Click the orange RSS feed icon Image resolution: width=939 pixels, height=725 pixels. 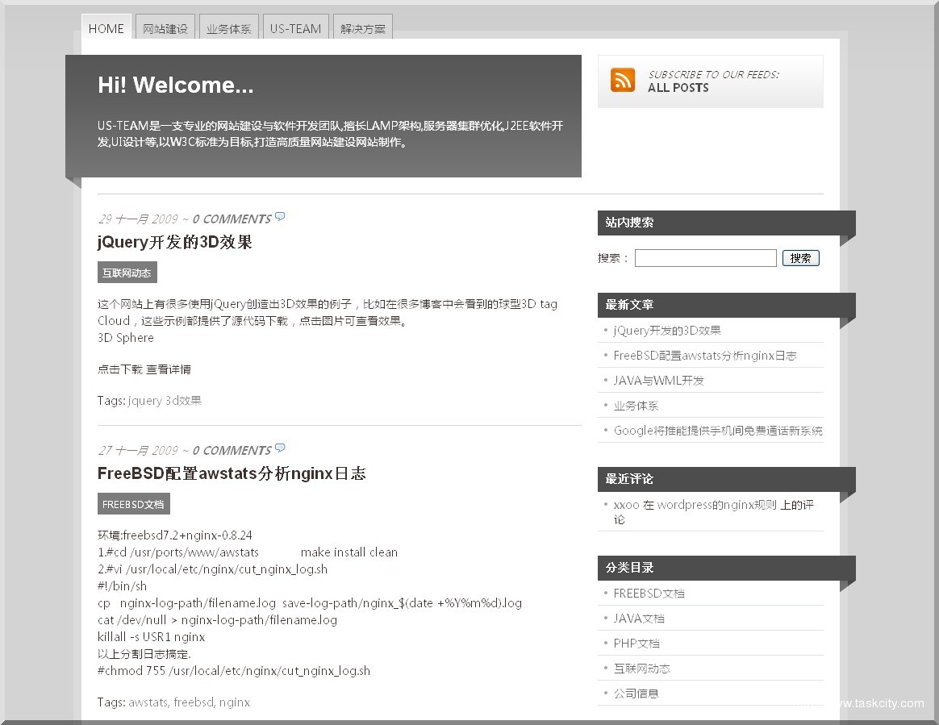[x=623, y=80]
